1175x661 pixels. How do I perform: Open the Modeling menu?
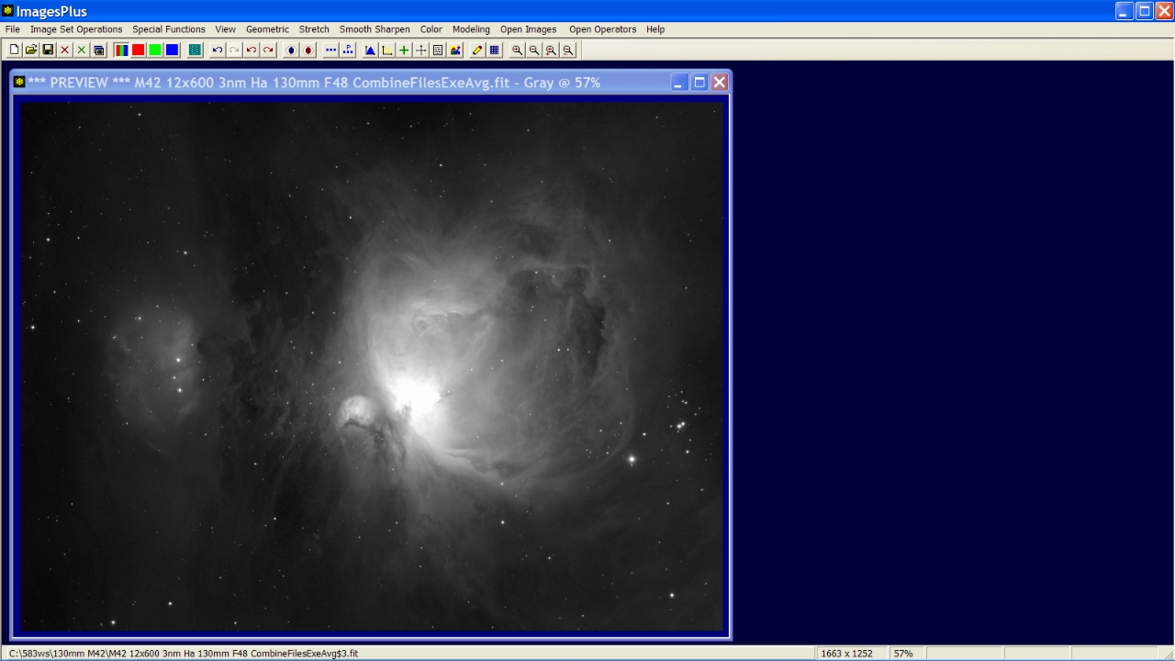471,29
